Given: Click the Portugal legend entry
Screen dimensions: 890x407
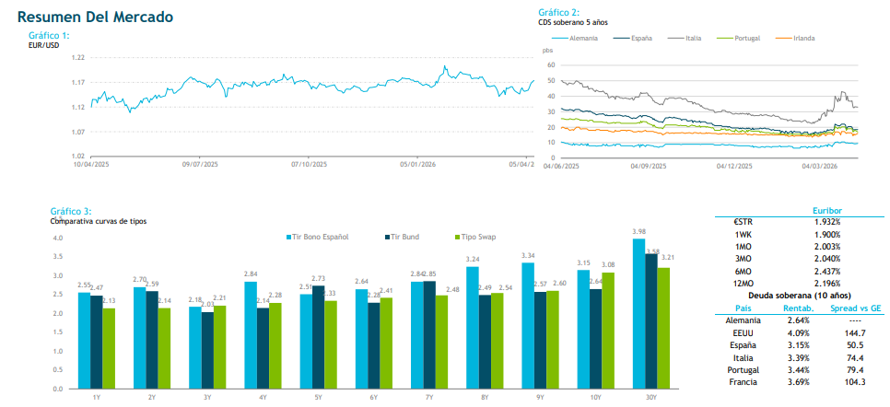Looking at the screenshot, I should click(x=752, y=38).
